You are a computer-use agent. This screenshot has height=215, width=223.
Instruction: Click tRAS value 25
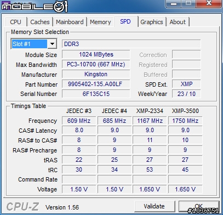coord(115,160)
